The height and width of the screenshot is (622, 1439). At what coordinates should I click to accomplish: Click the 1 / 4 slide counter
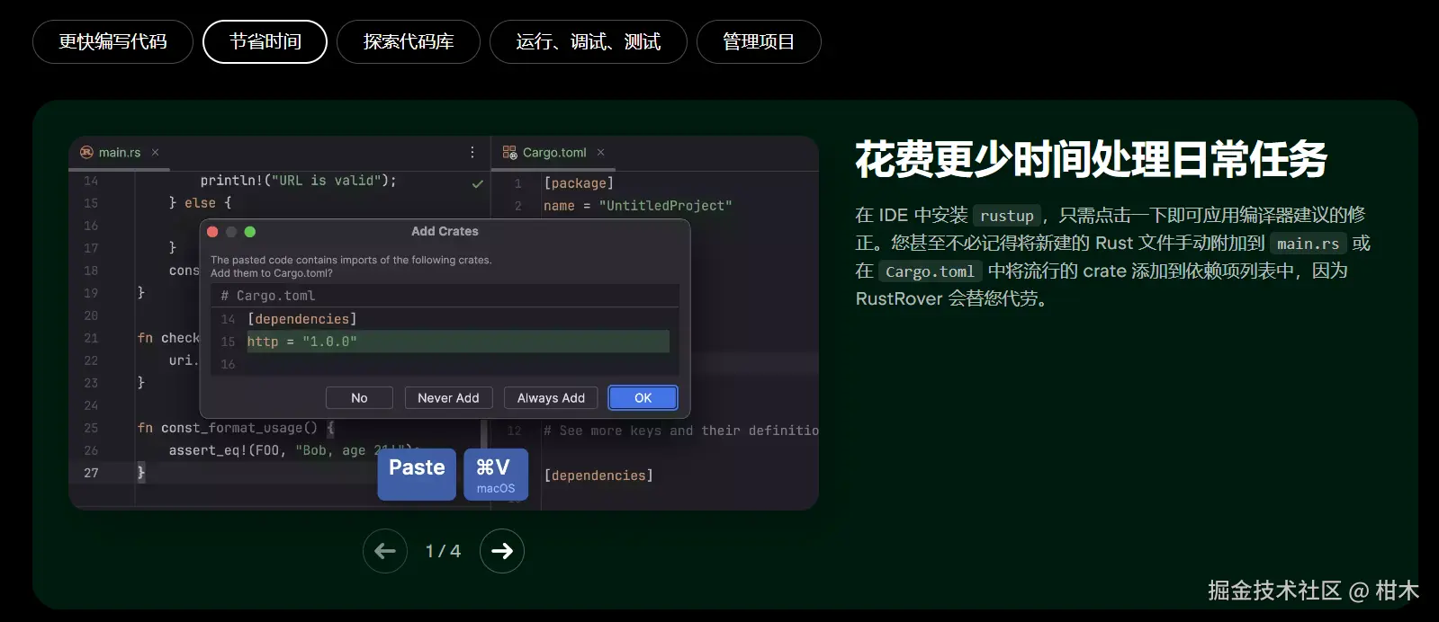[x=443, y=551]
